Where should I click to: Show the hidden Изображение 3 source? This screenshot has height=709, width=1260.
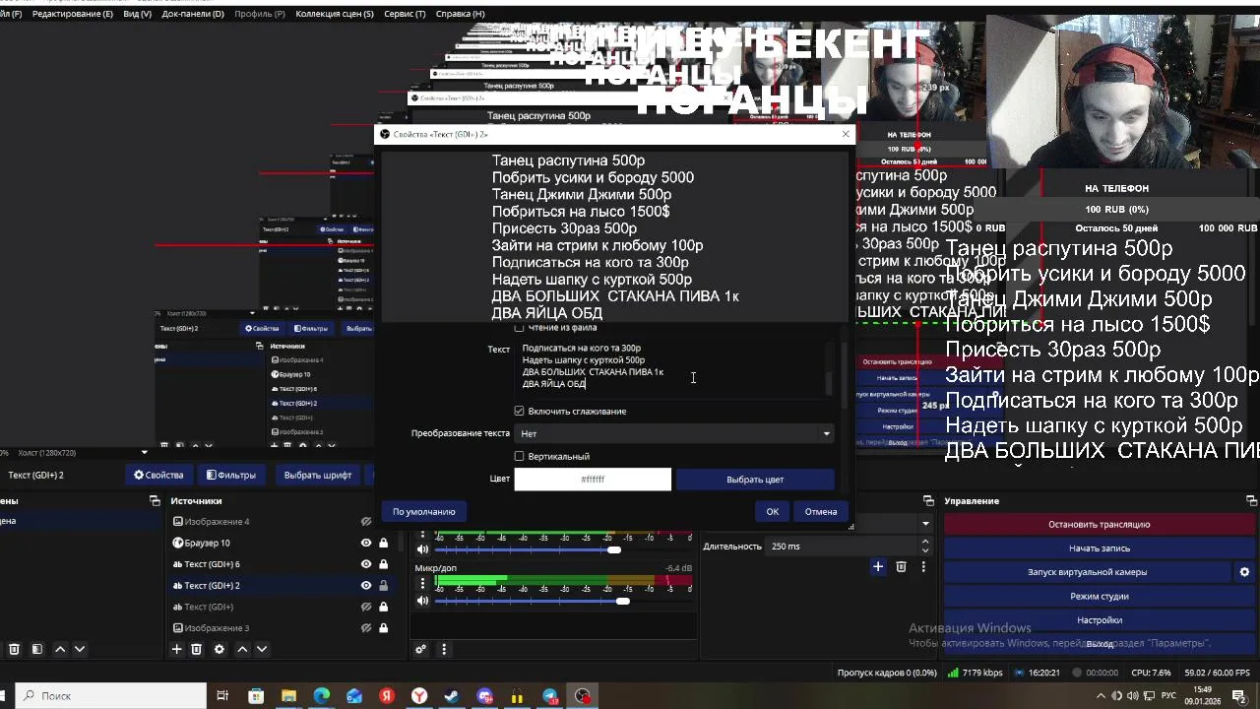tap(366, 628)
